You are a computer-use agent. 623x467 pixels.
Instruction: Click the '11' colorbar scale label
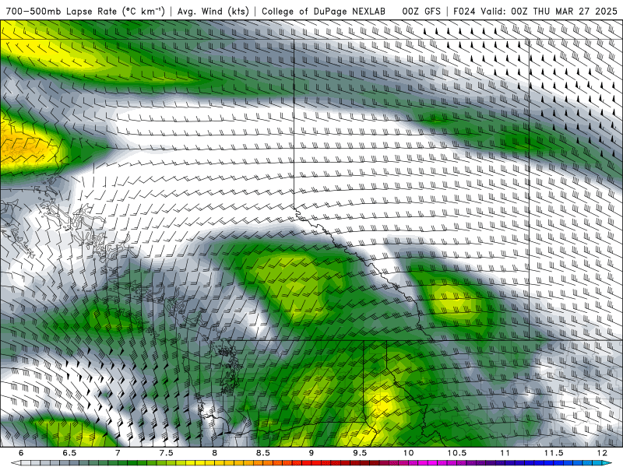[x=505, y=453]
